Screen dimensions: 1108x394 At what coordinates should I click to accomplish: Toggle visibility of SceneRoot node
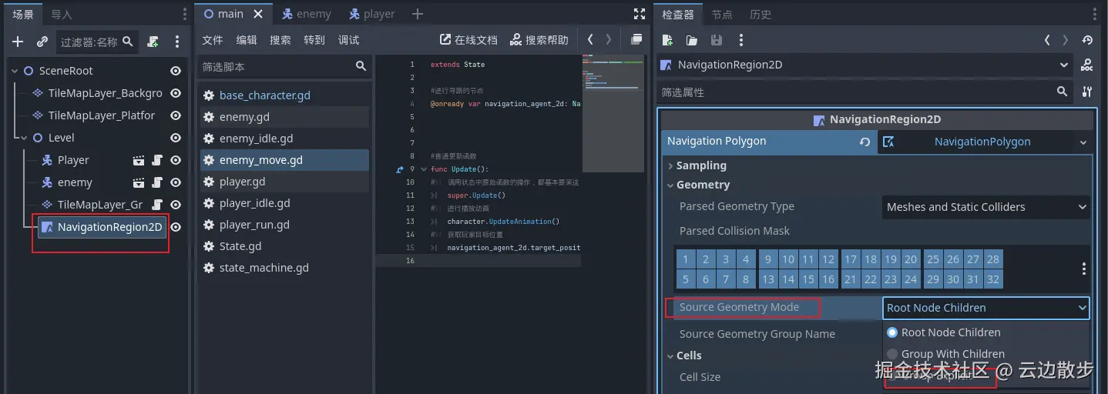[176, 71]
